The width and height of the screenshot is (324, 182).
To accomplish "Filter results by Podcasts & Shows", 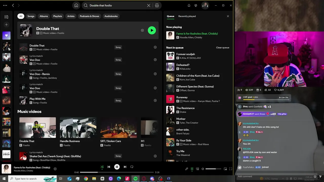I will coord(89,16).
